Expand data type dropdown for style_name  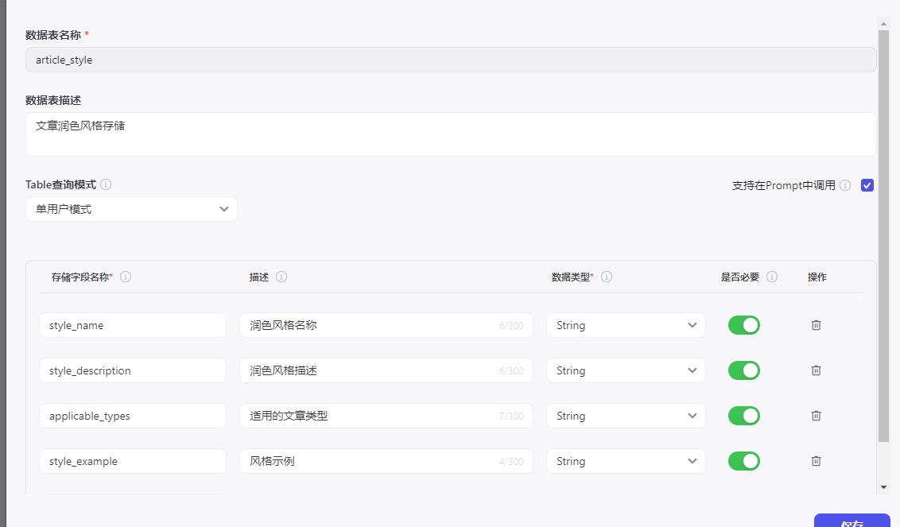pyautogui.click(x=626, y=325)
